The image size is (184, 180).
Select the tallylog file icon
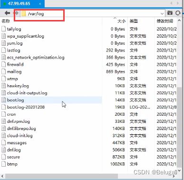[x=3, y=29]
